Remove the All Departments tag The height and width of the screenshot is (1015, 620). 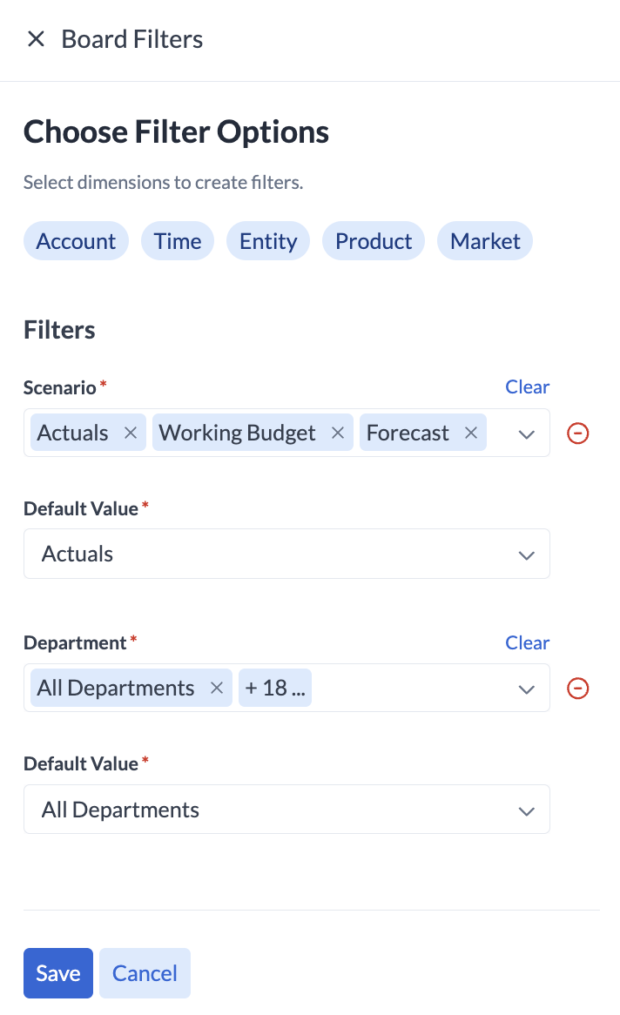click(x=217, y=689)
